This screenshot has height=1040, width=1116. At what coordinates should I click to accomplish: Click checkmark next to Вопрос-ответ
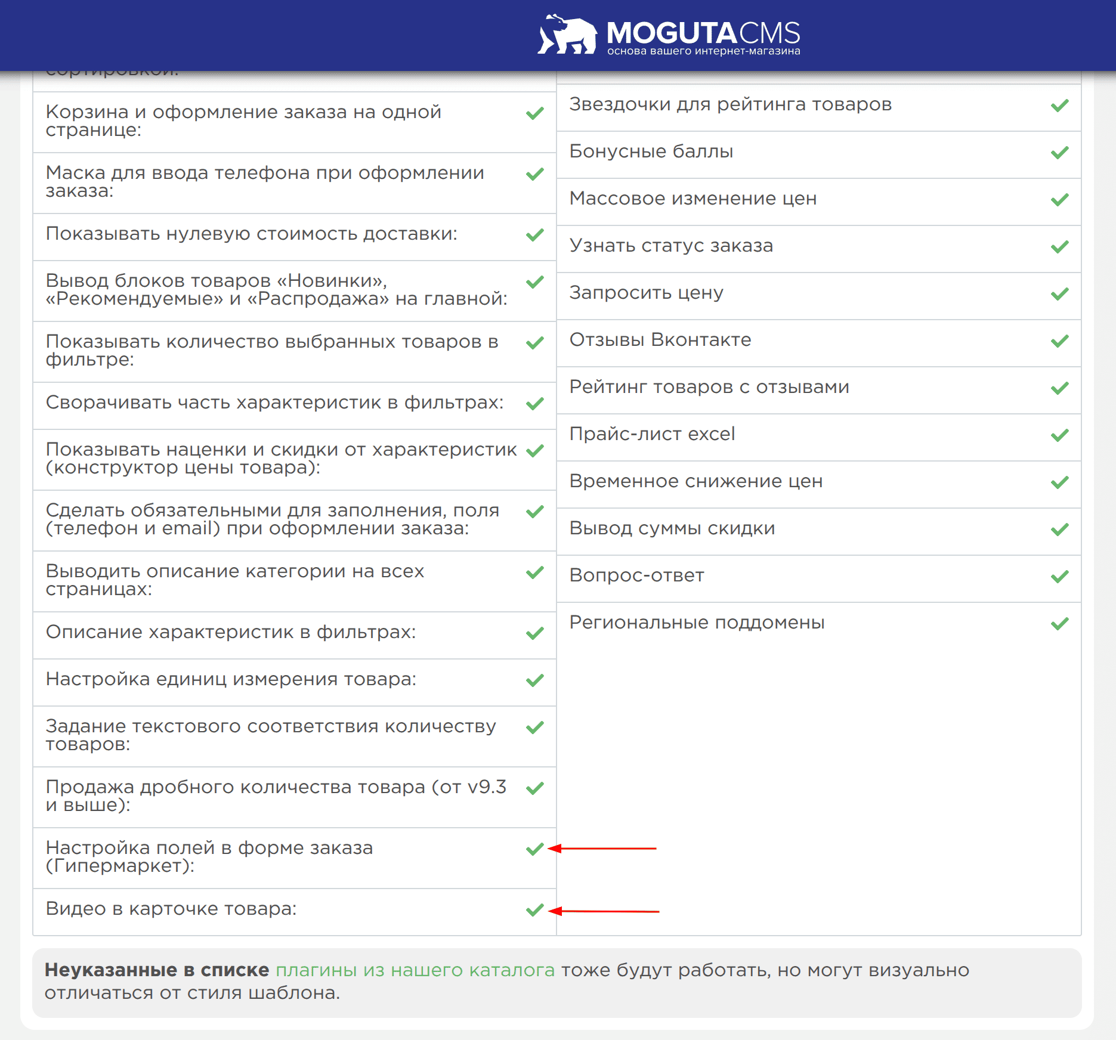click(1059, 577)
